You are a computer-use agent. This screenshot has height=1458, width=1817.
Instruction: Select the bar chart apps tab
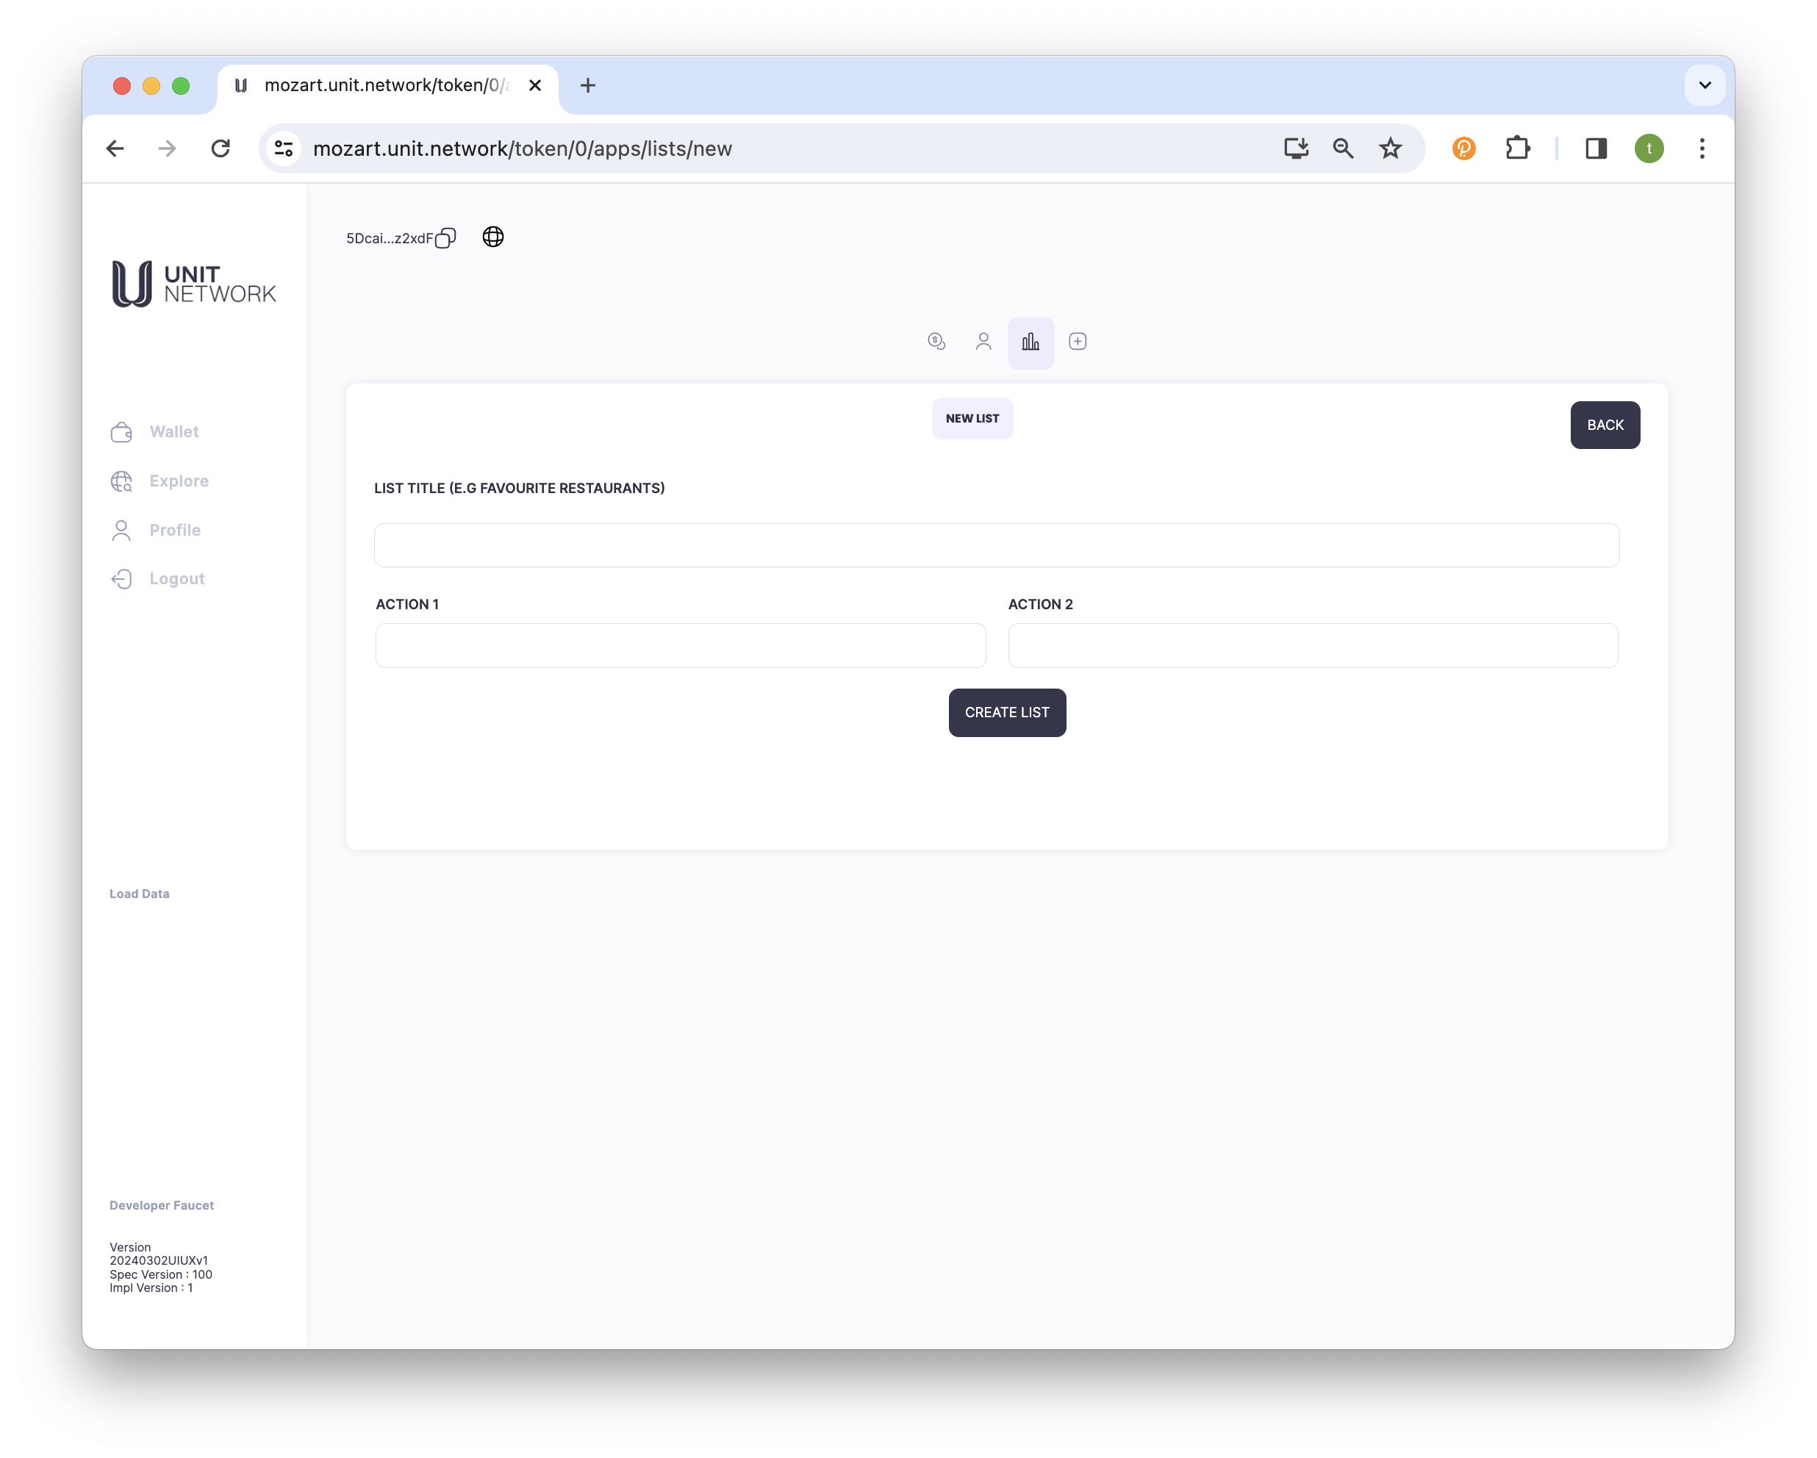1030,342
